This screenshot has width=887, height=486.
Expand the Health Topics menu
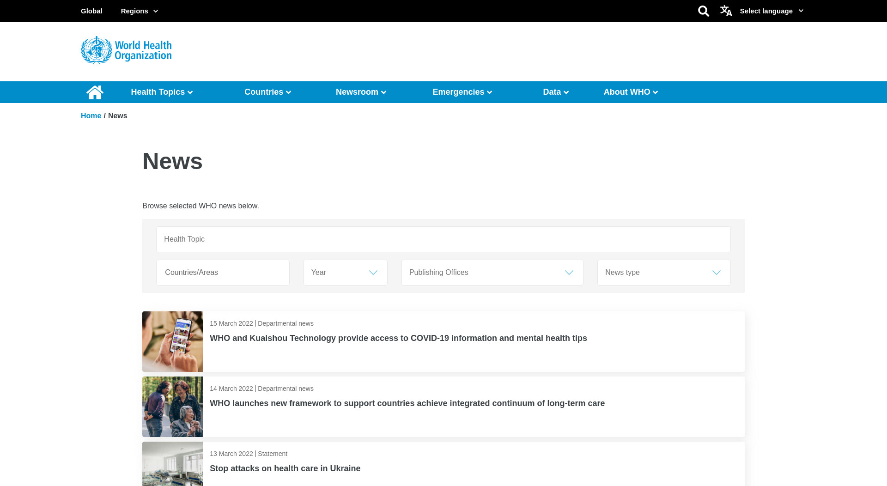click(162, 92)
